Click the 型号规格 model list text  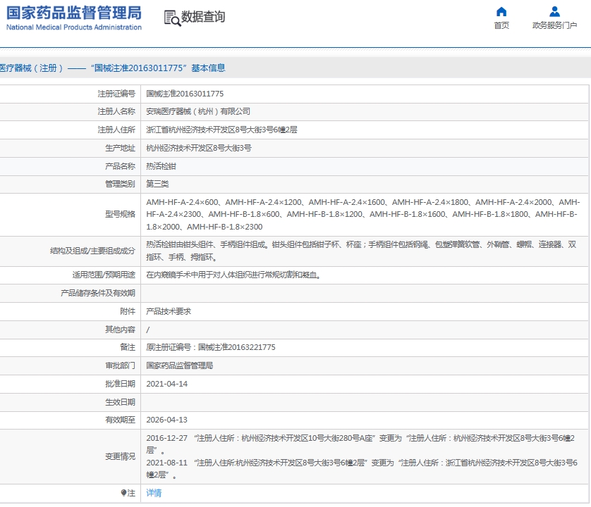(x=363, y=215)
